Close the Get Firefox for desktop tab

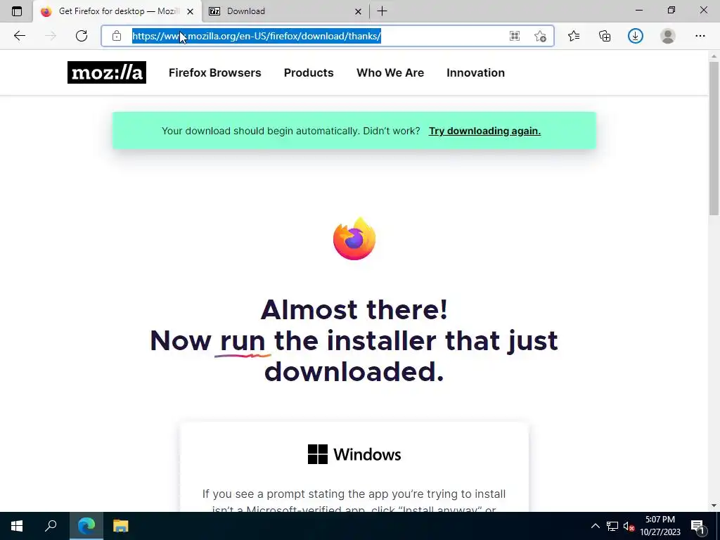coord(190,11)
